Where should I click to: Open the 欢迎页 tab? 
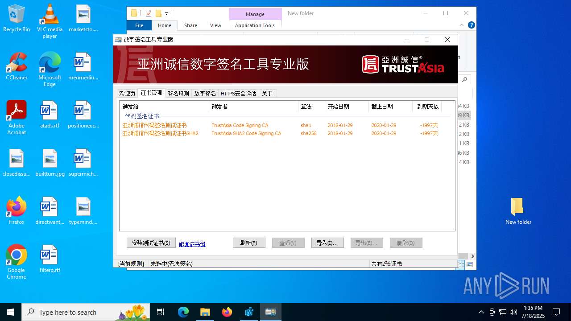click(127, 93)
